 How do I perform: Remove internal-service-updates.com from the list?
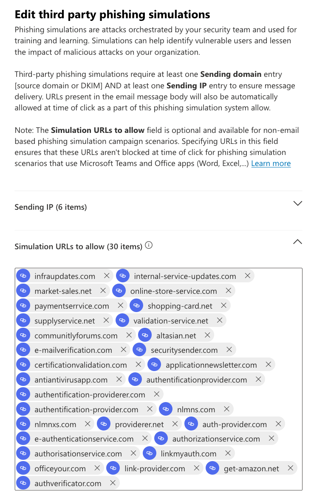[248, 276]
